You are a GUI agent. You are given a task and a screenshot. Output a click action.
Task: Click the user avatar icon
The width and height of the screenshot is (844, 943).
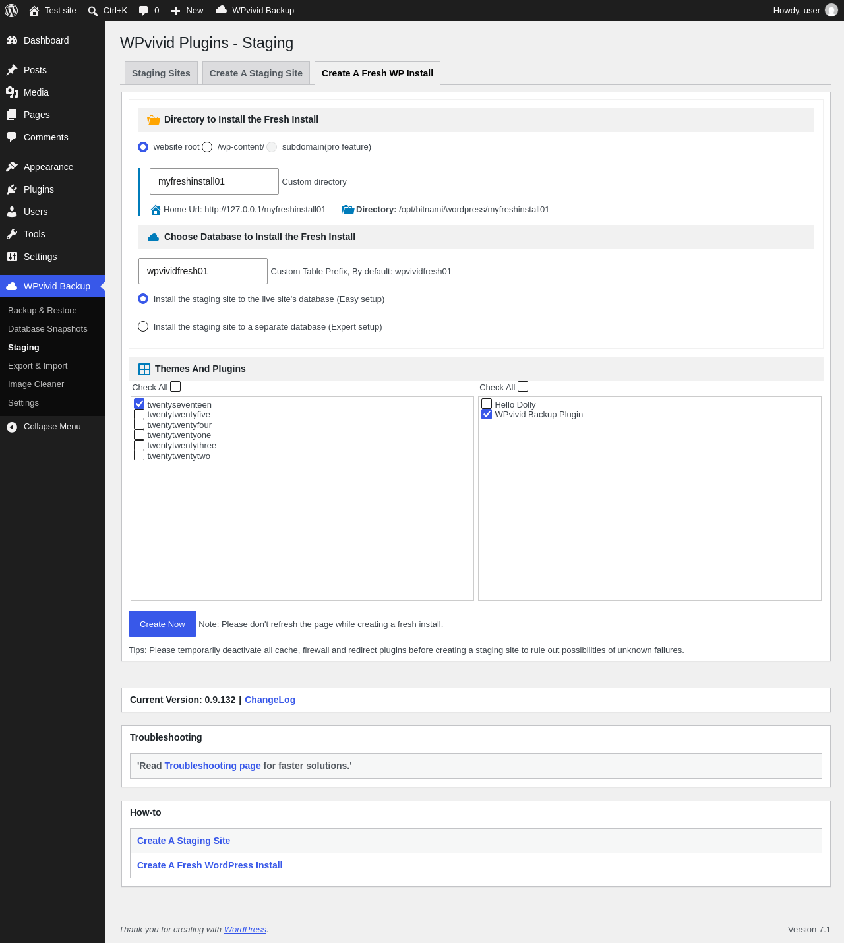pos(831,10)
